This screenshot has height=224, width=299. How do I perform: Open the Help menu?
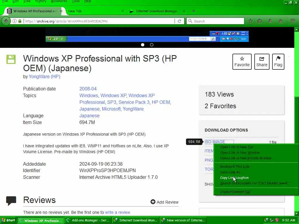88,1
